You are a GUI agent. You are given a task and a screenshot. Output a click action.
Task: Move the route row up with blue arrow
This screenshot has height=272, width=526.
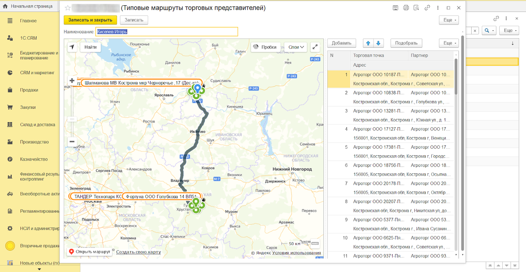coord(368,43)
